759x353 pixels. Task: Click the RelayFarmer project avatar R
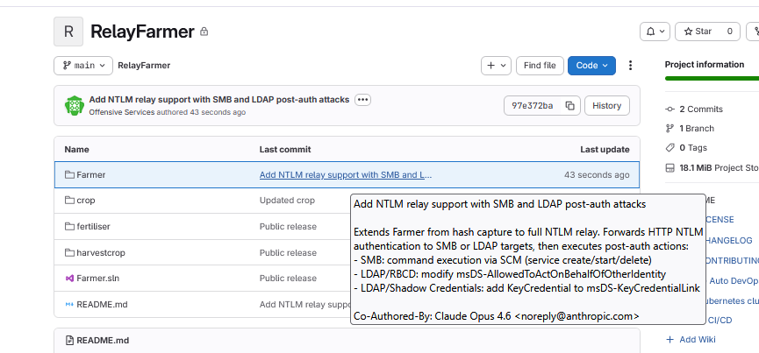pos(68,32)
